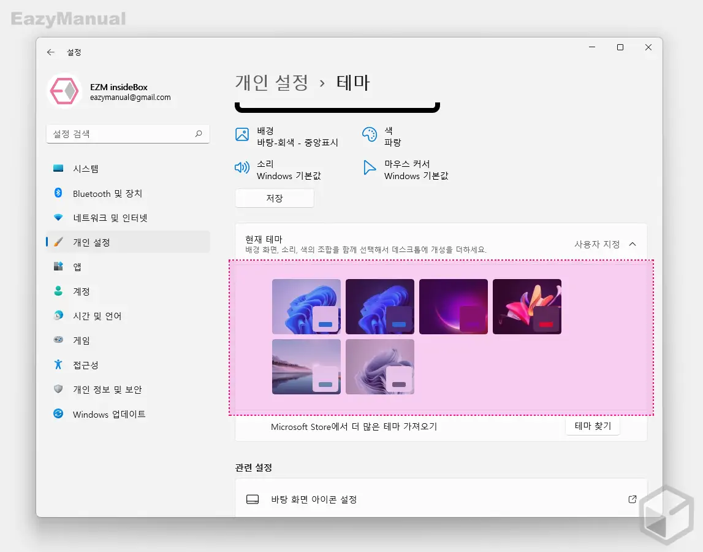Open 게임 settings page

(127, 340)
